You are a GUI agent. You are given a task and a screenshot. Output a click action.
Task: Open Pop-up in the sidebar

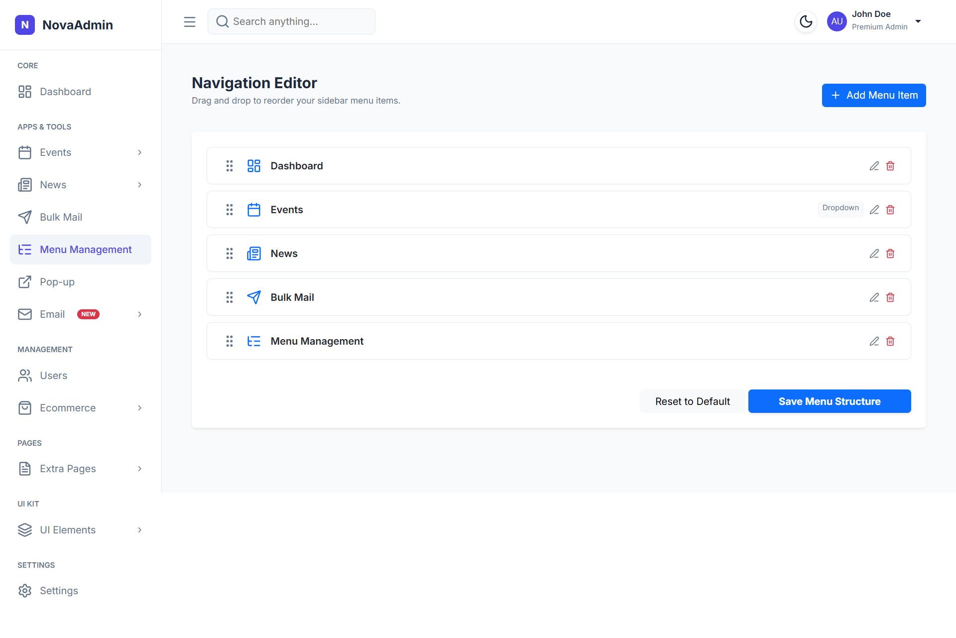(x=57, y=282)
